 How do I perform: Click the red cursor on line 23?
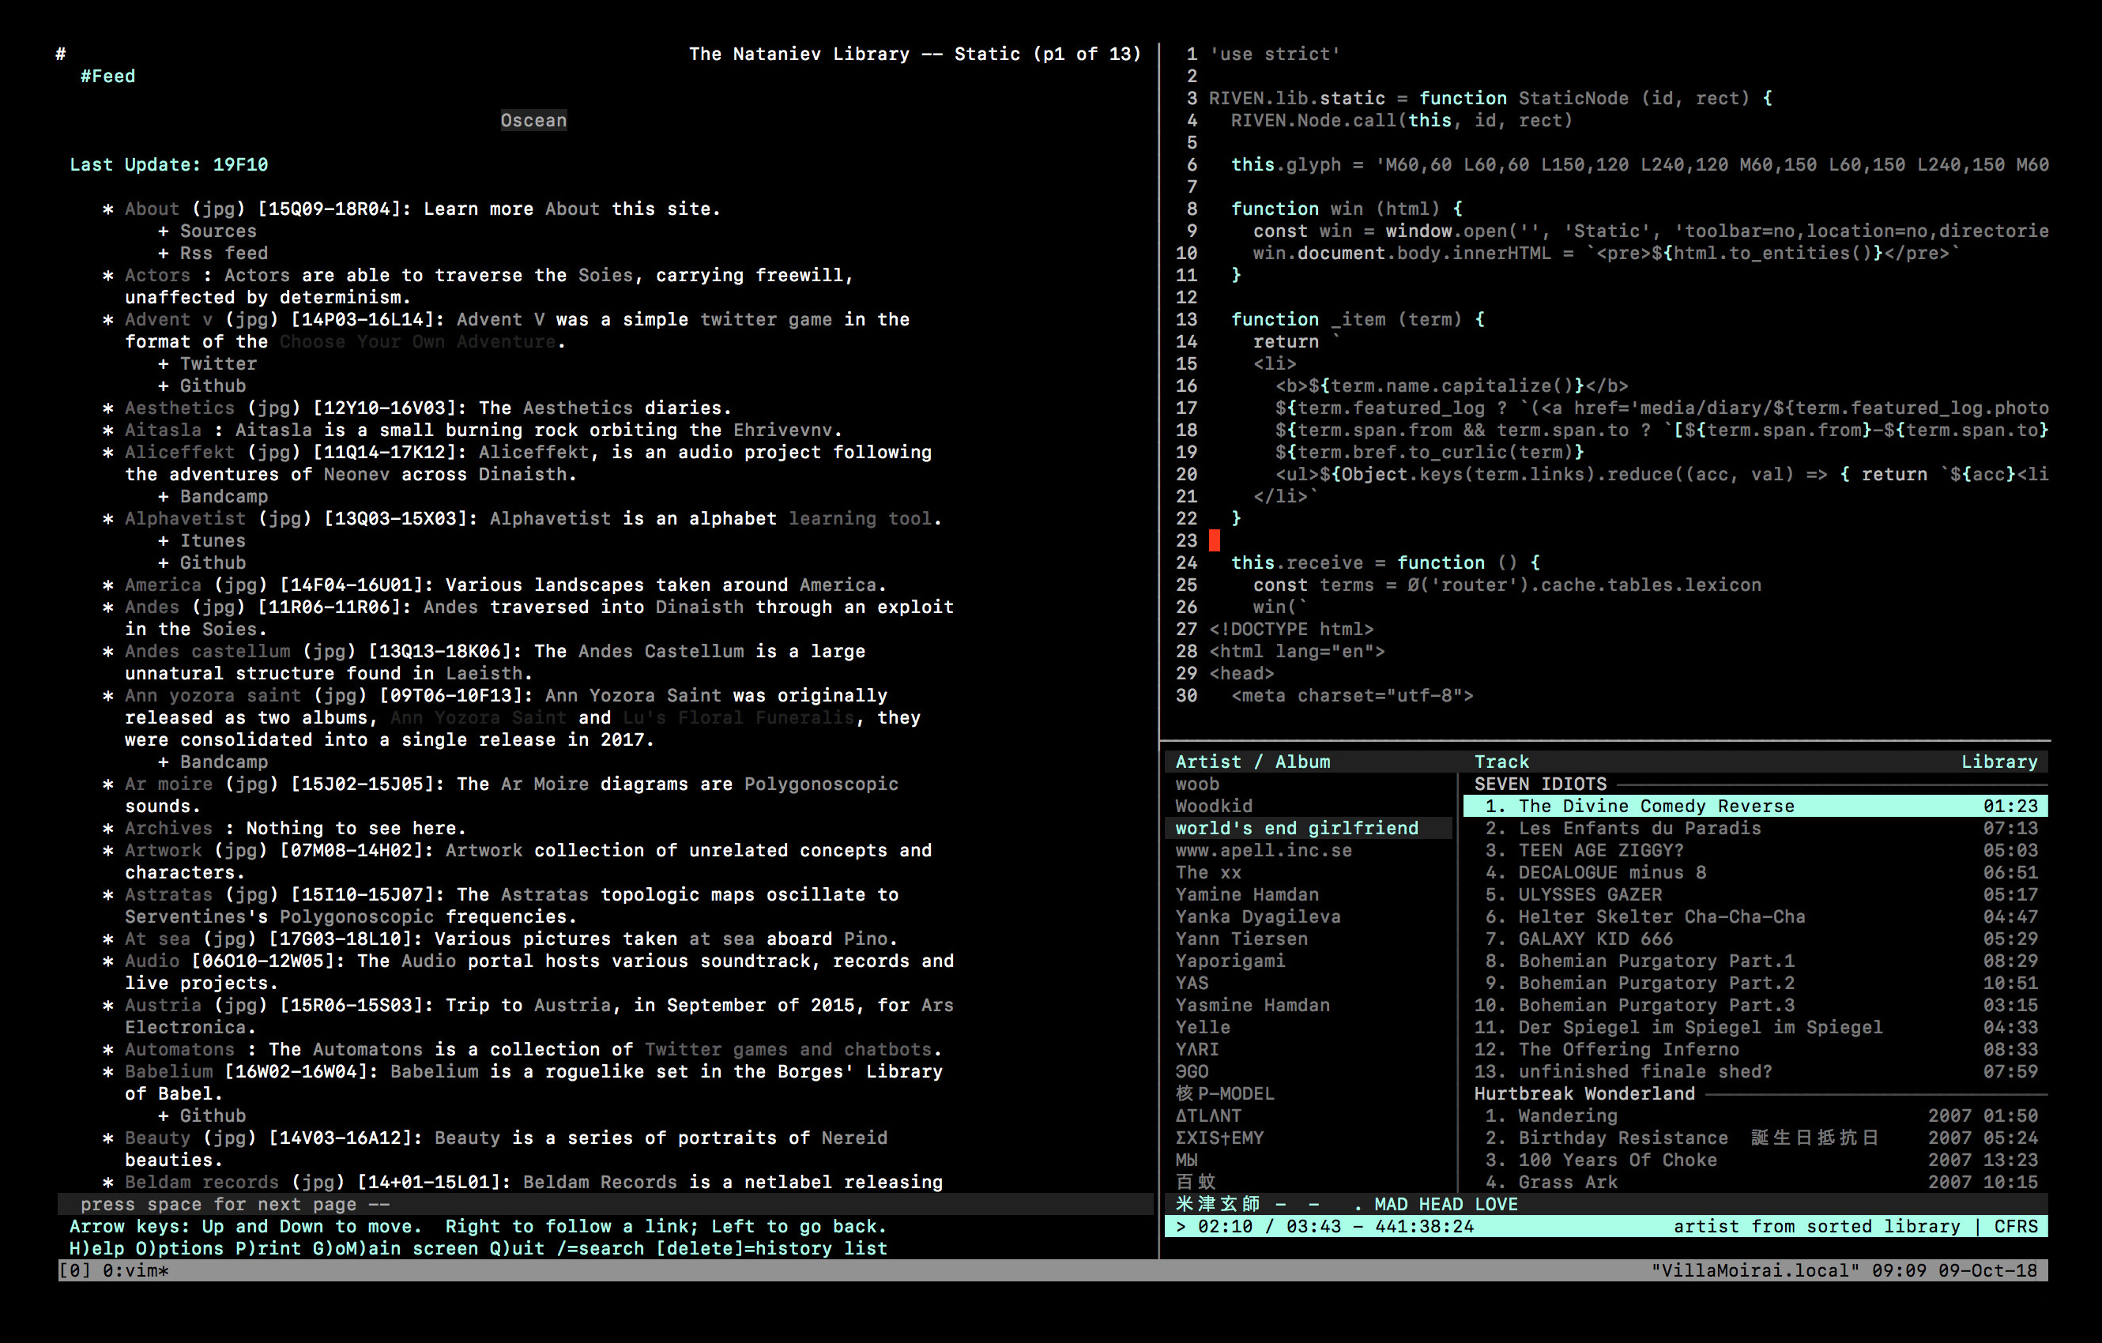pyautogui.click(x=1215, y=541)
